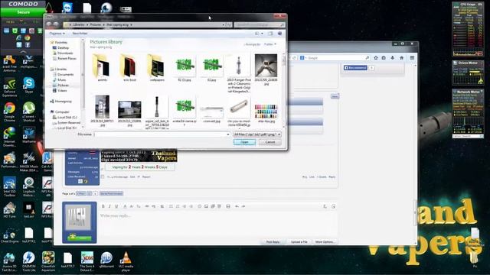Image resolution: width=490 pixels, height=275 pixels.
Task: Open file type filter dropdown
Action: [257, 134]
